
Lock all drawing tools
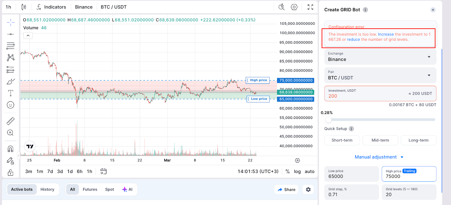coord(10,172)
